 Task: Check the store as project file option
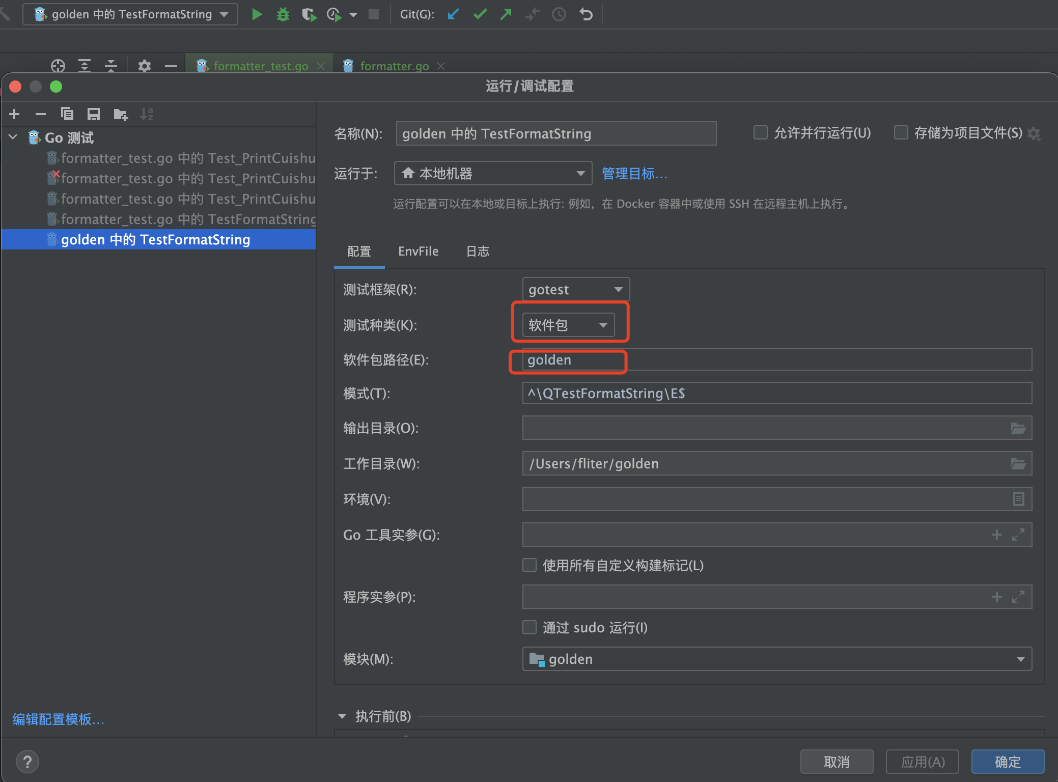point(901,133)
